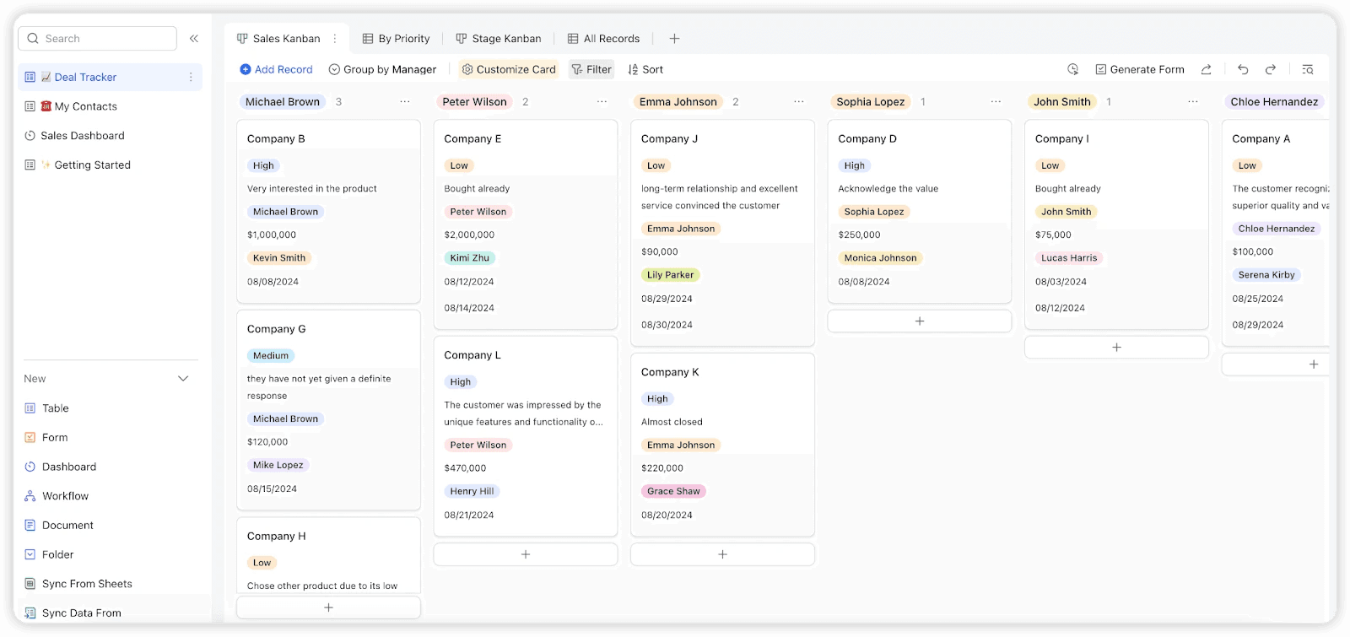Open the Company B card
Viewport: 1350px width, 637px height.
click(x=328, y=211)
